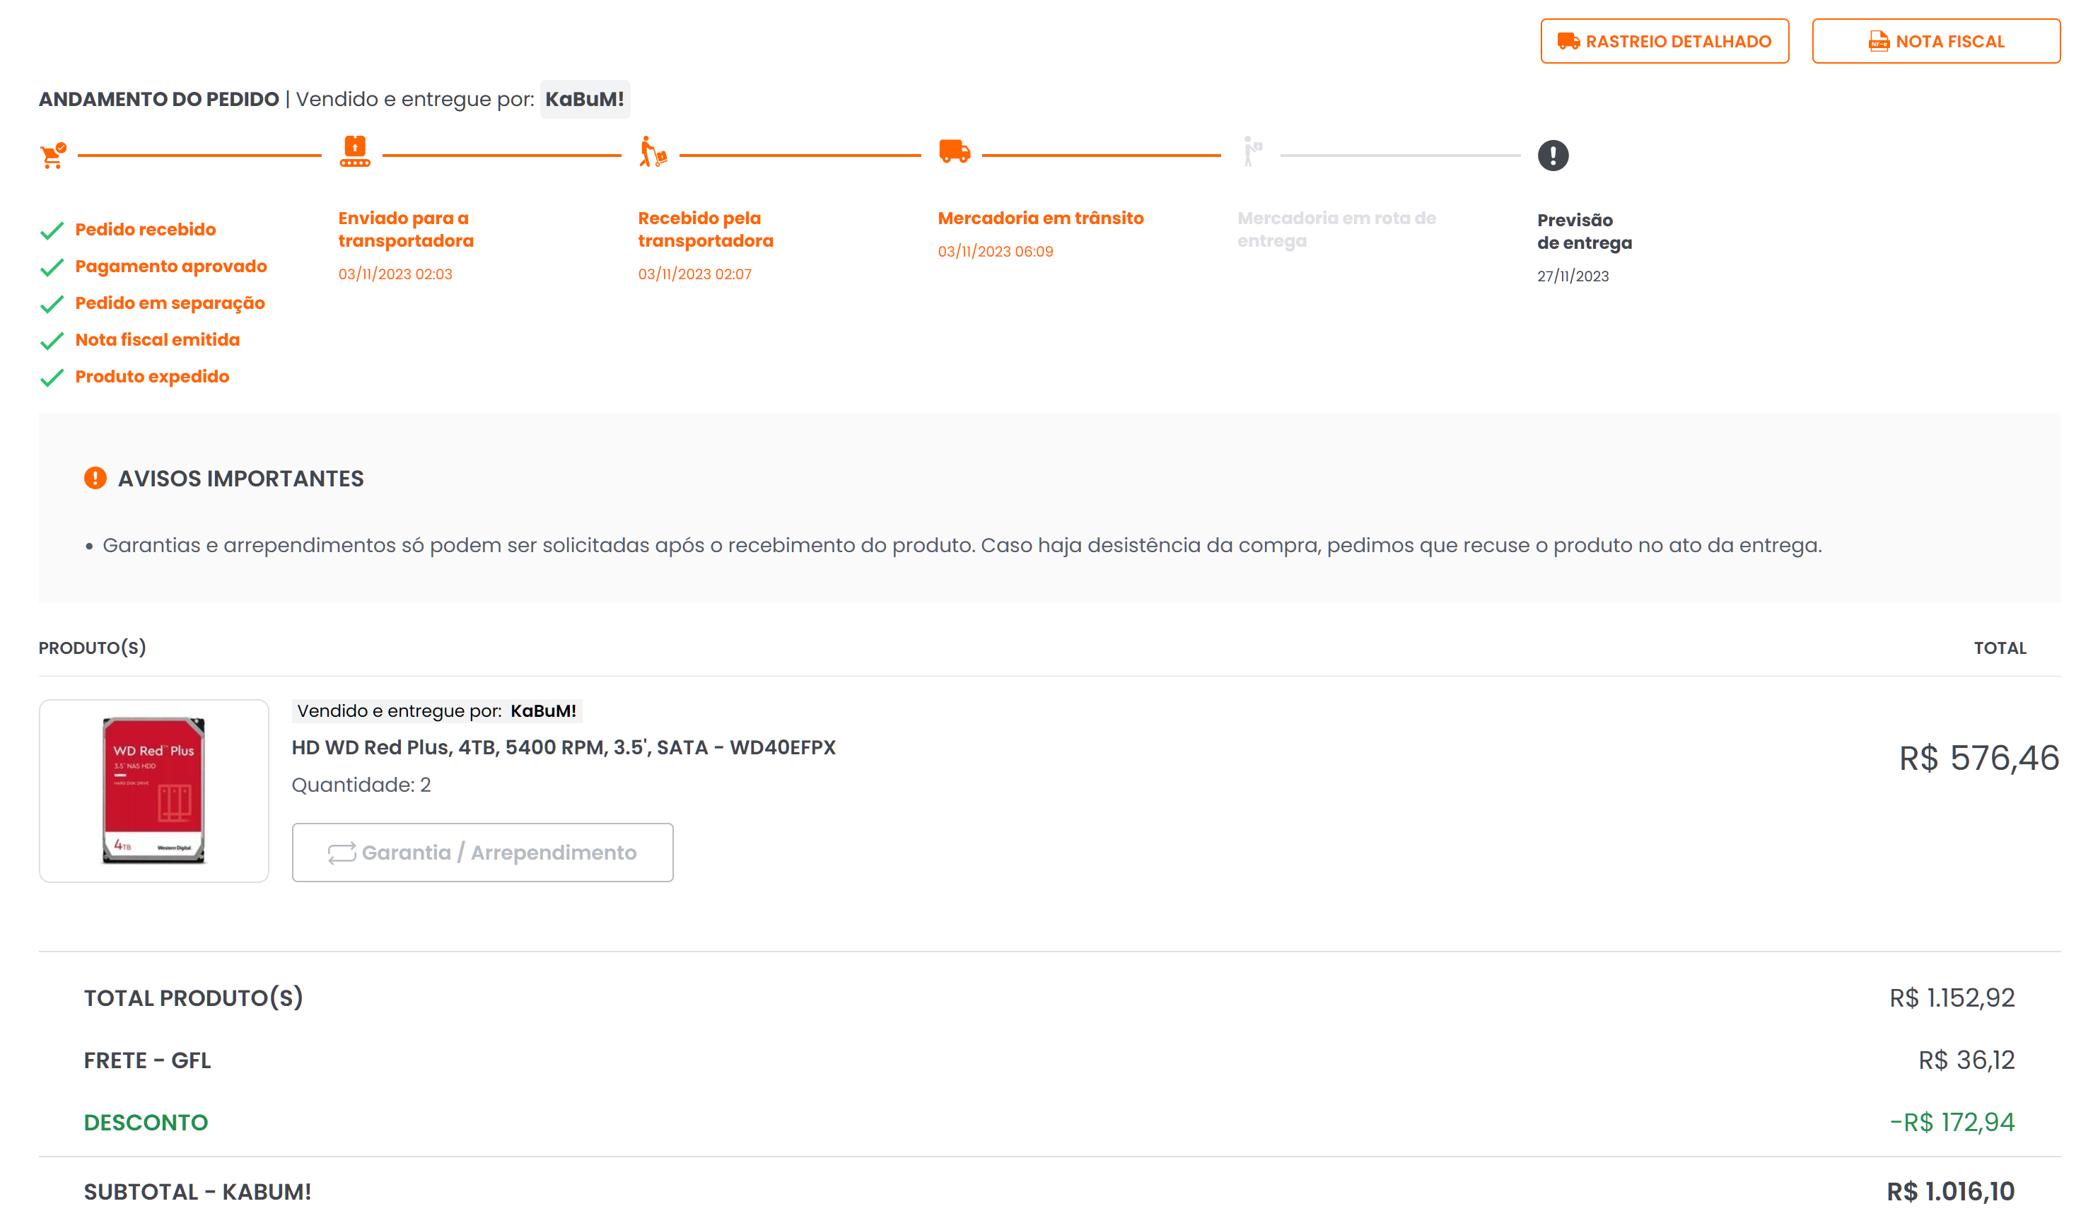
Task: Click the delivery forecast date 27/11/2023
Action: (x=1573, y=276)
